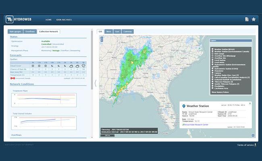262x161 pixels.
Task: Close the Weather Station popup
Action: (x=250, y=103)
